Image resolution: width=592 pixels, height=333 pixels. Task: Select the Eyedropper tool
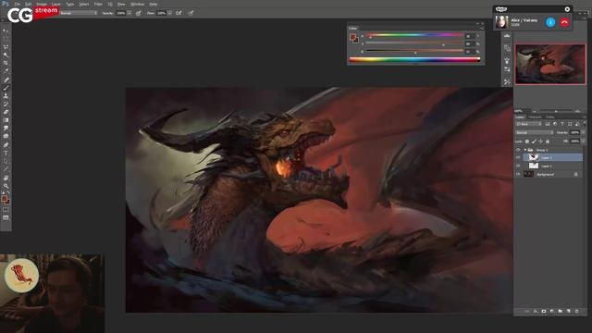click(6, 71)
